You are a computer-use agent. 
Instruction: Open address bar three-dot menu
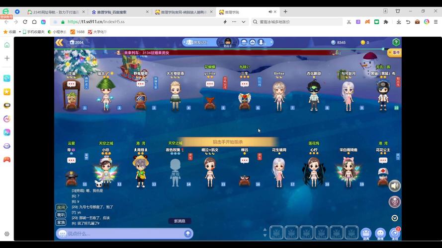point(234,22)
